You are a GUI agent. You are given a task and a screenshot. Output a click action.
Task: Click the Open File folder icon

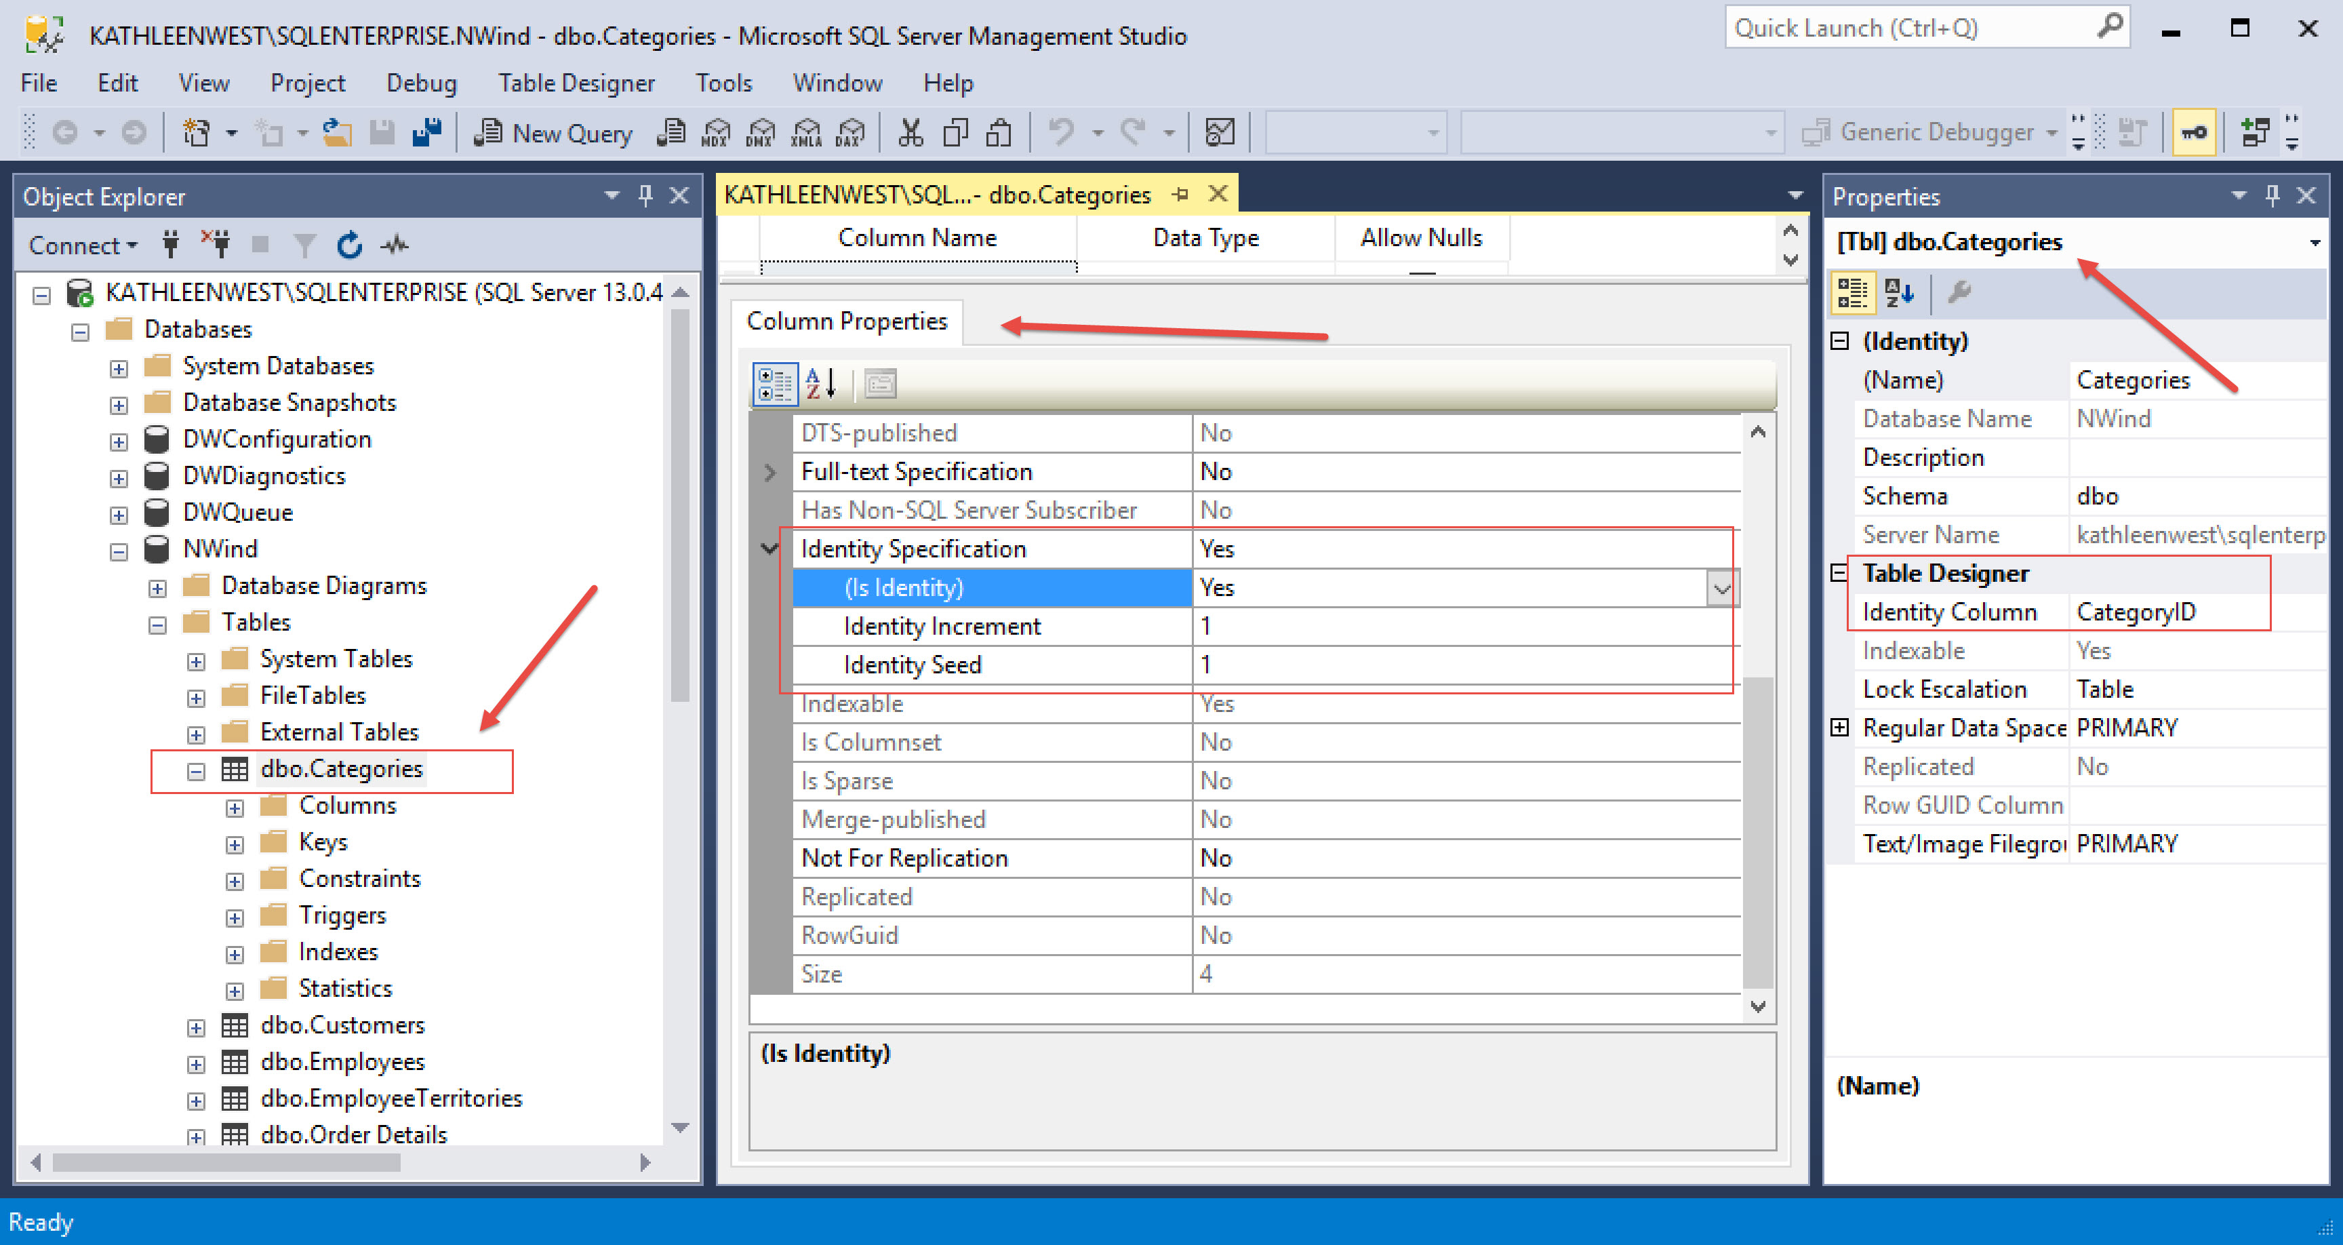coord(338,133)
